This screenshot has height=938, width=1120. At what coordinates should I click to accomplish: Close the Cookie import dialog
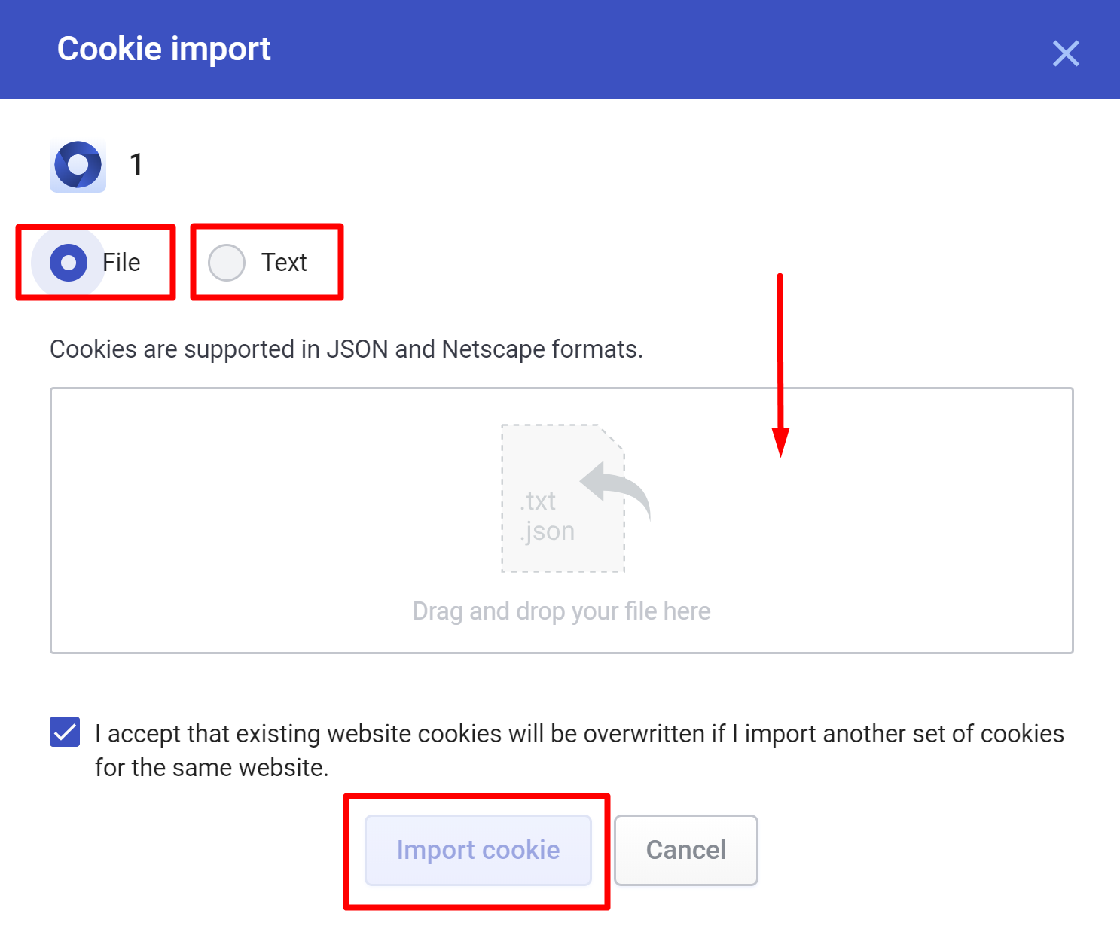pyautogui.click(x=1066, y=53)
